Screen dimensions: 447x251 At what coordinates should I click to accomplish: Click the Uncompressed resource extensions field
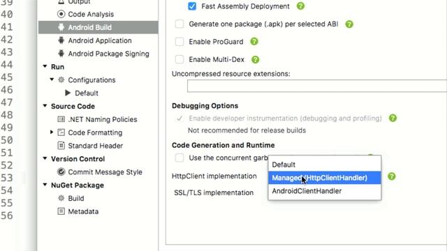pyautogui.click(x=317, y=86)
